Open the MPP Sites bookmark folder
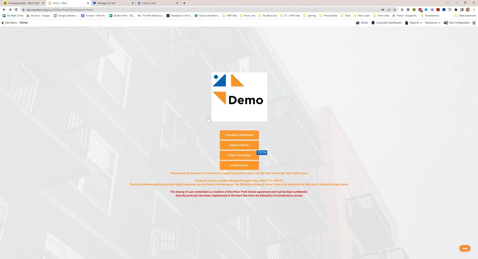 [x=230, y=16]
